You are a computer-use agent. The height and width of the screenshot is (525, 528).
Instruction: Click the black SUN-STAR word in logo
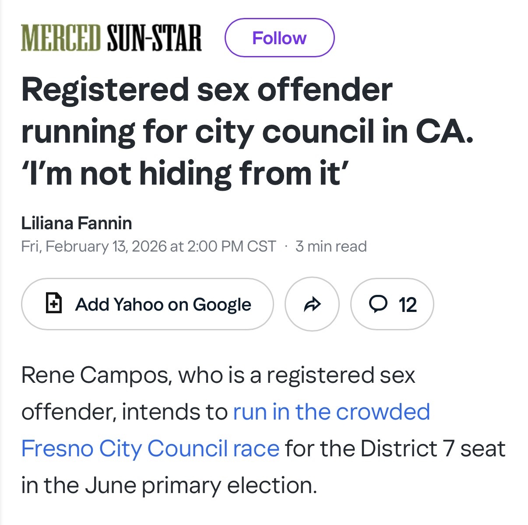coord(154,38)
